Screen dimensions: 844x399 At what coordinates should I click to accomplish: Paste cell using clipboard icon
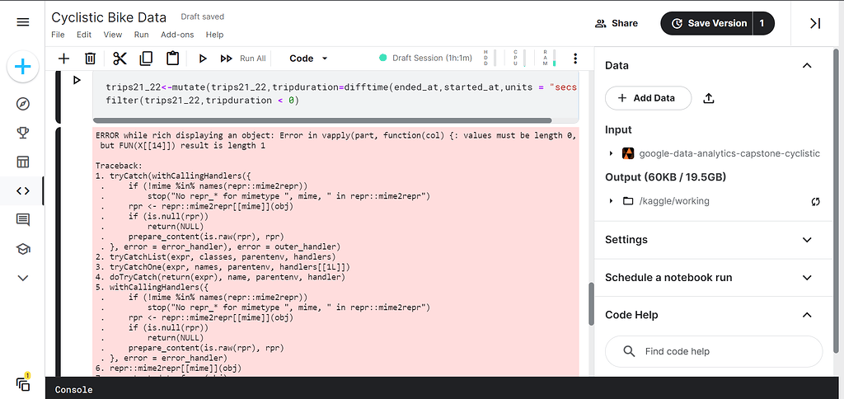coord(172,59)
